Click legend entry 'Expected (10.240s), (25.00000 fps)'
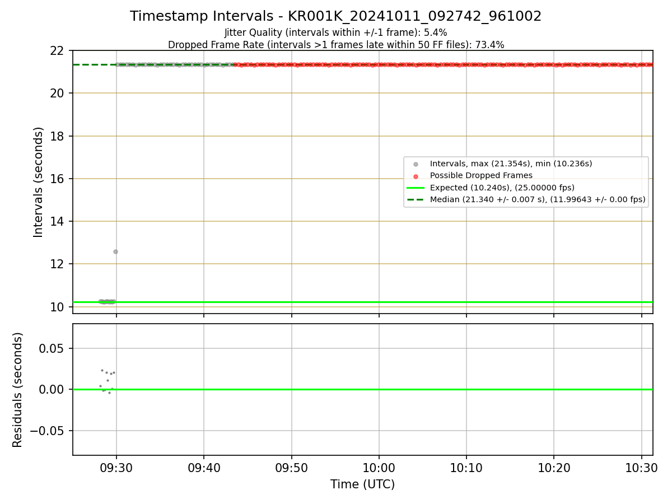Image resolution: width=672 pixels, height=504 pixels. click(x=502, y=188)
